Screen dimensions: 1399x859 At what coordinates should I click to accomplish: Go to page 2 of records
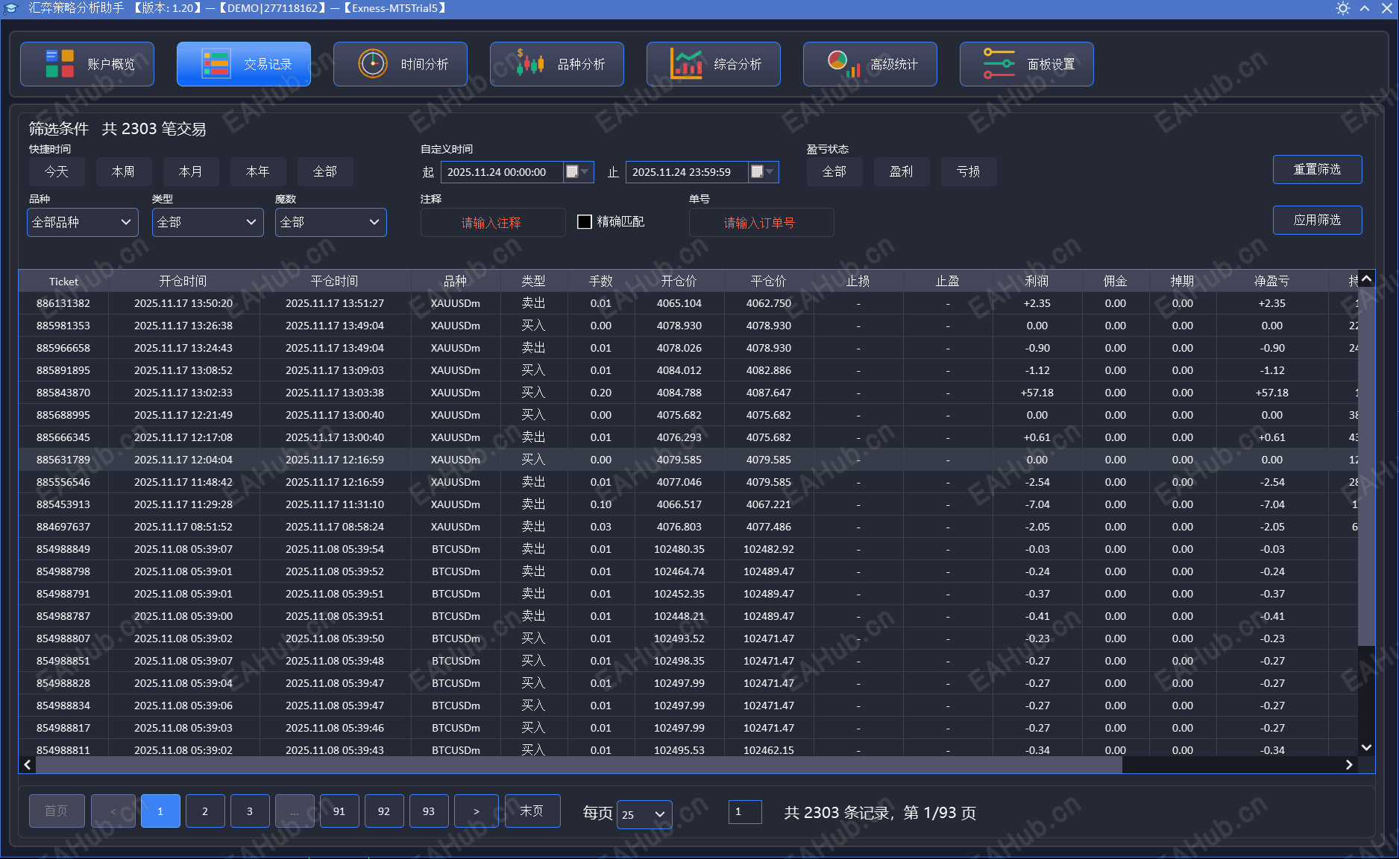click(205, 811)
